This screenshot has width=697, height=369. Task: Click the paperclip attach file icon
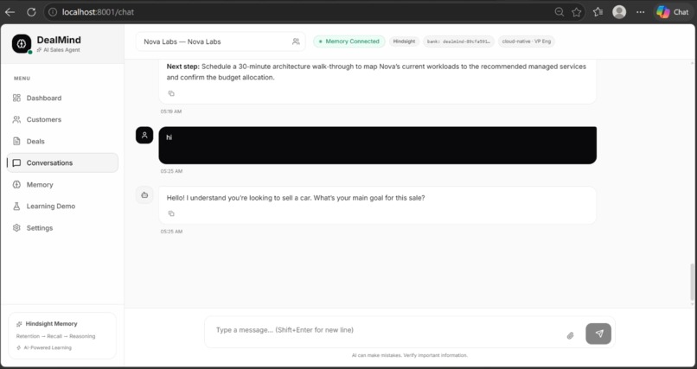[x=571, y=335]
